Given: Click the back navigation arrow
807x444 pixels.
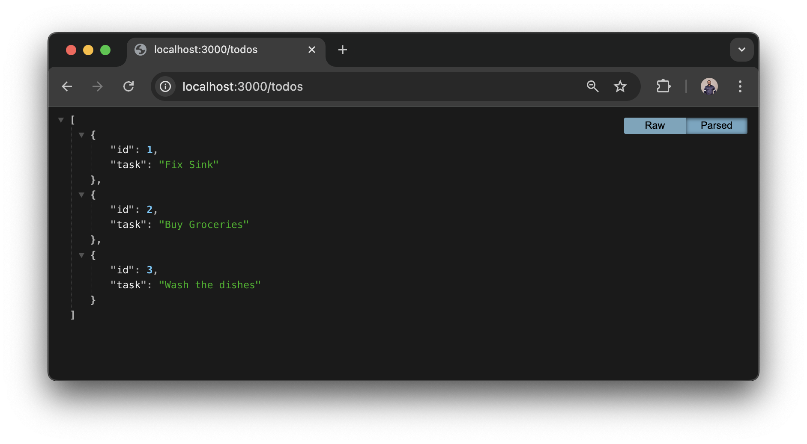Looking at the screenshot, I should click(67, 86).
